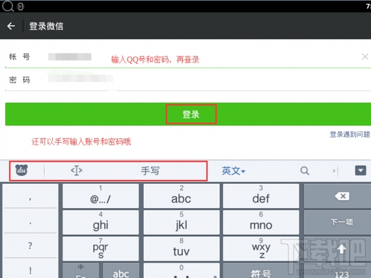
Task: Tap the 3 def key
Action: tap(261, 196)
